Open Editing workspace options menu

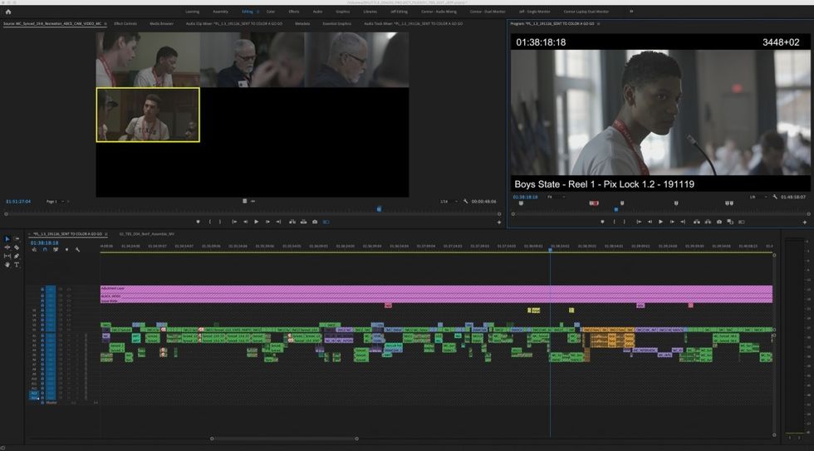257,12
